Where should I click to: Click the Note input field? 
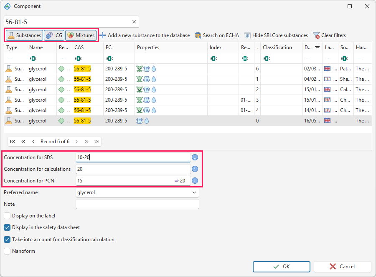[x=137, y=204]
